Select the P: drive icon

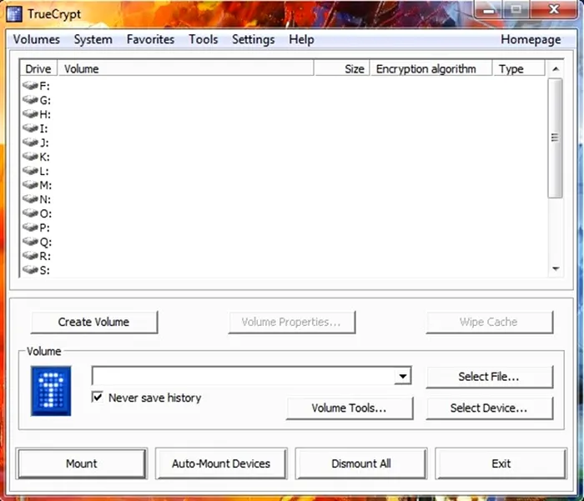(x=30, y=227)
